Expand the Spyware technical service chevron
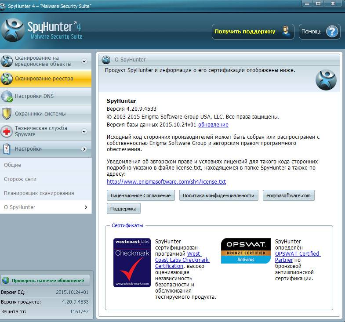The image size is (345, 322). tap(84, 131)
